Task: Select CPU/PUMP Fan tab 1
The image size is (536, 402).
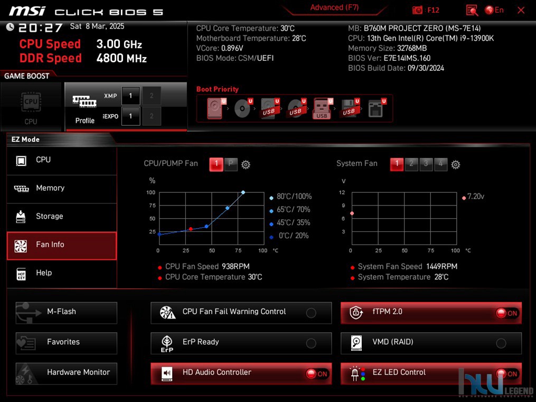Action: [x=217, y=164]
